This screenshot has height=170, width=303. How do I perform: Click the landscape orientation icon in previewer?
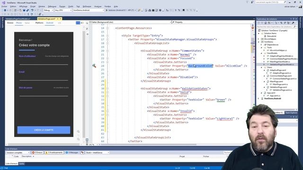(82, 23)
